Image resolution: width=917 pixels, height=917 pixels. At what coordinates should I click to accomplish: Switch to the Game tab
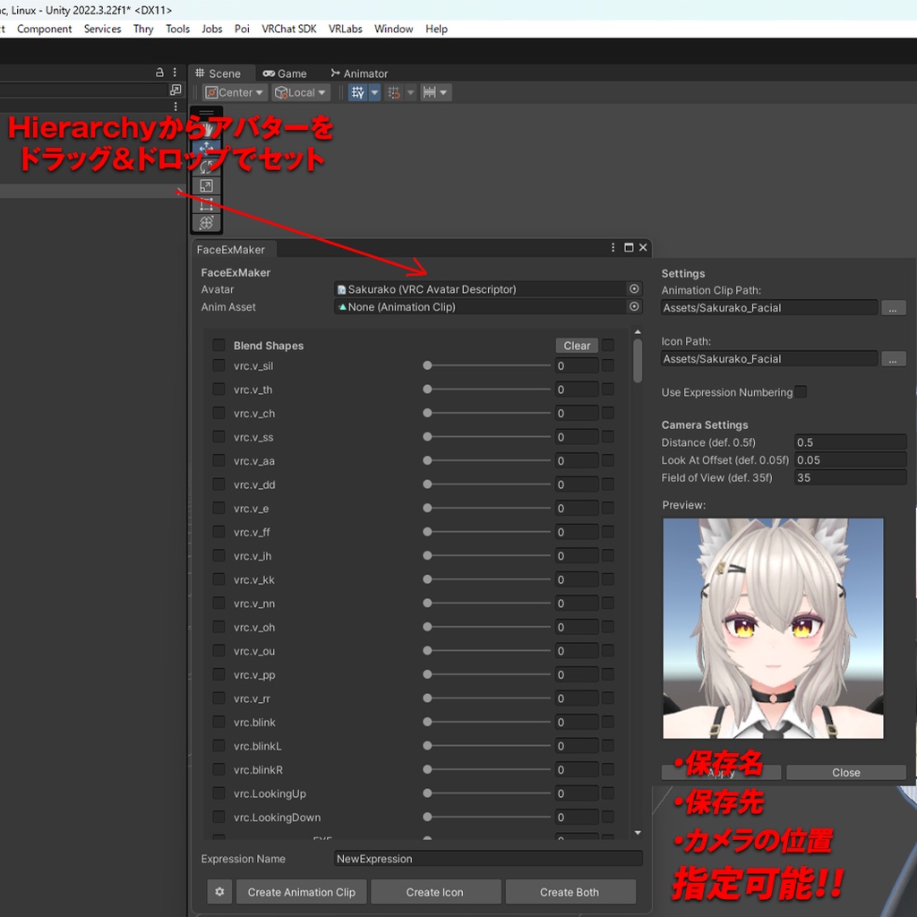click(286, 73)
